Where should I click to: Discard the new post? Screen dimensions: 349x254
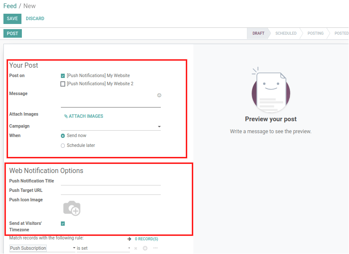coord(35,19)
